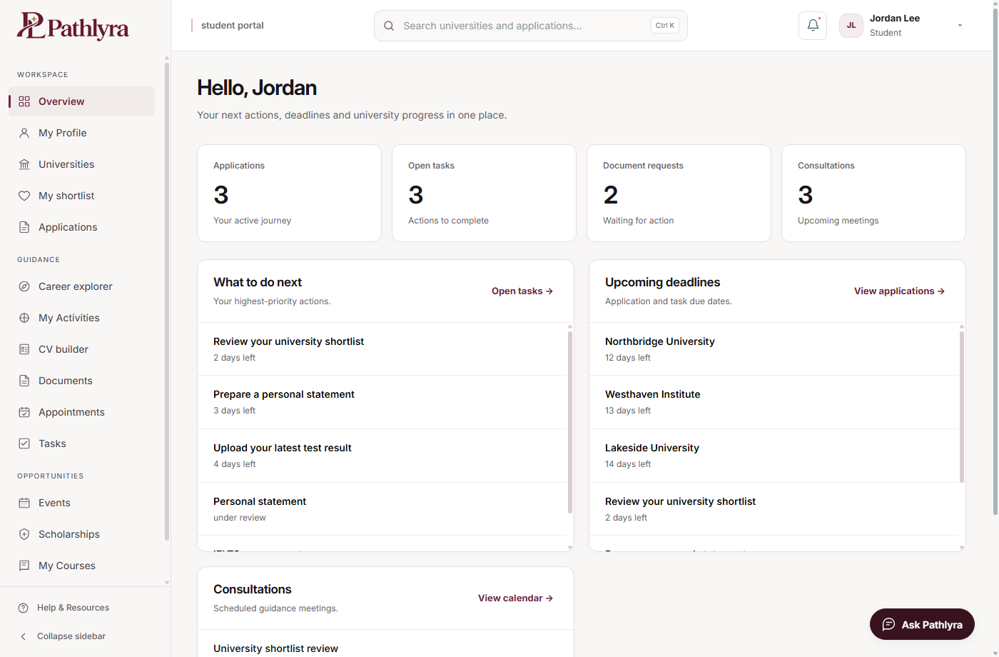This screenshot has height=657, width=999.
Task: Click the JL user avatar
Action: coord(851,26)
